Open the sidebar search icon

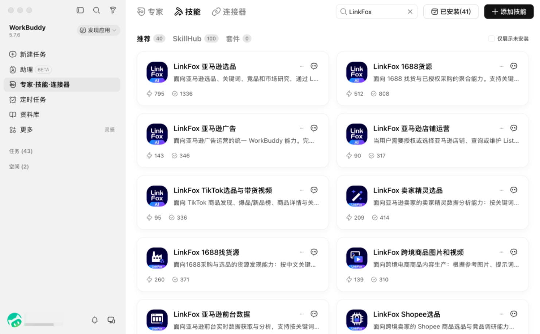pyautogui.click(x=96, y=10)
